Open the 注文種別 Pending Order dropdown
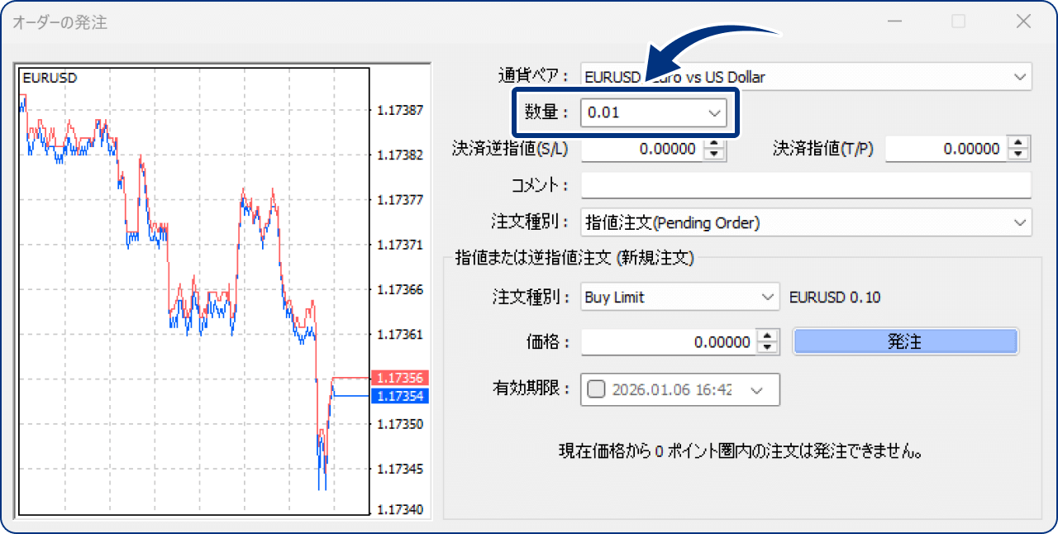The image size is (1058, 534). pos(1019,222)
